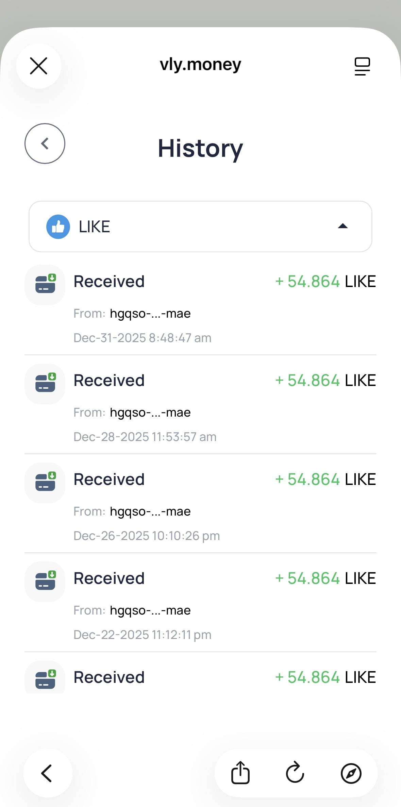The height and width of the screenshot is (807, 401).
Task: Click the receive icon for the Dec-22-2025 transaction
Action: click(x=45, y=582)
